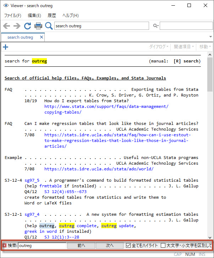This screenshot has height=258, width=214.
Task: Click the 検索 find text field
Action: (42, 246)
